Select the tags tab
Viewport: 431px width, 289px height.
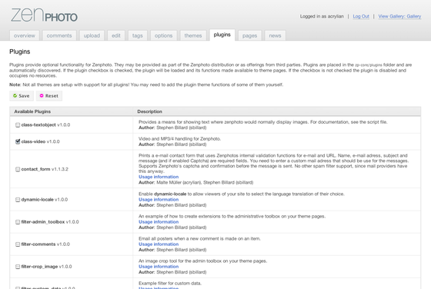pyautogui.click(x=138, y=35)
